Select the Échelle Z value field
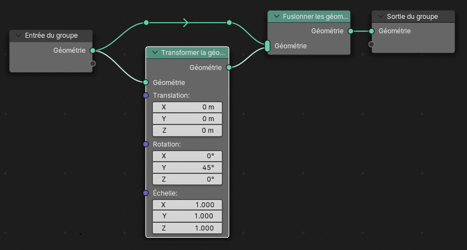 click(187, 228)
